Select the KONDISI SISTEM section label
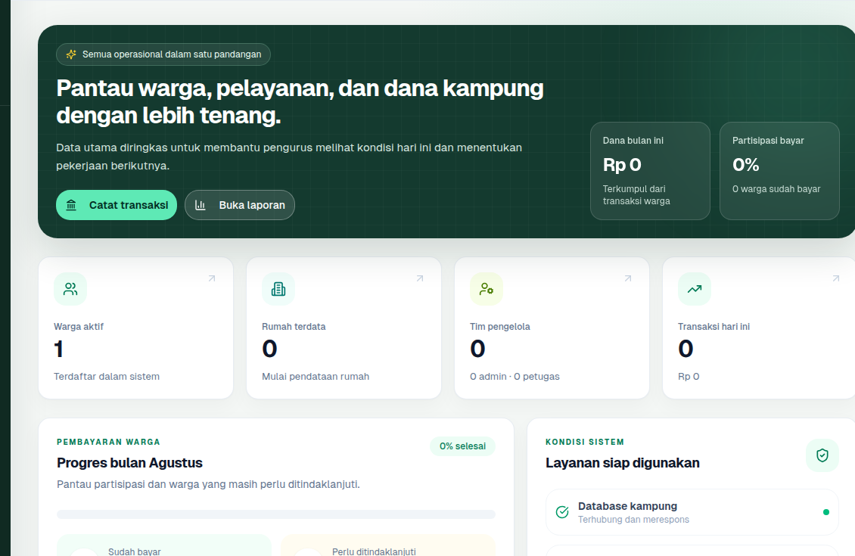Screen dimensions: 855x556 pos(585,442)
